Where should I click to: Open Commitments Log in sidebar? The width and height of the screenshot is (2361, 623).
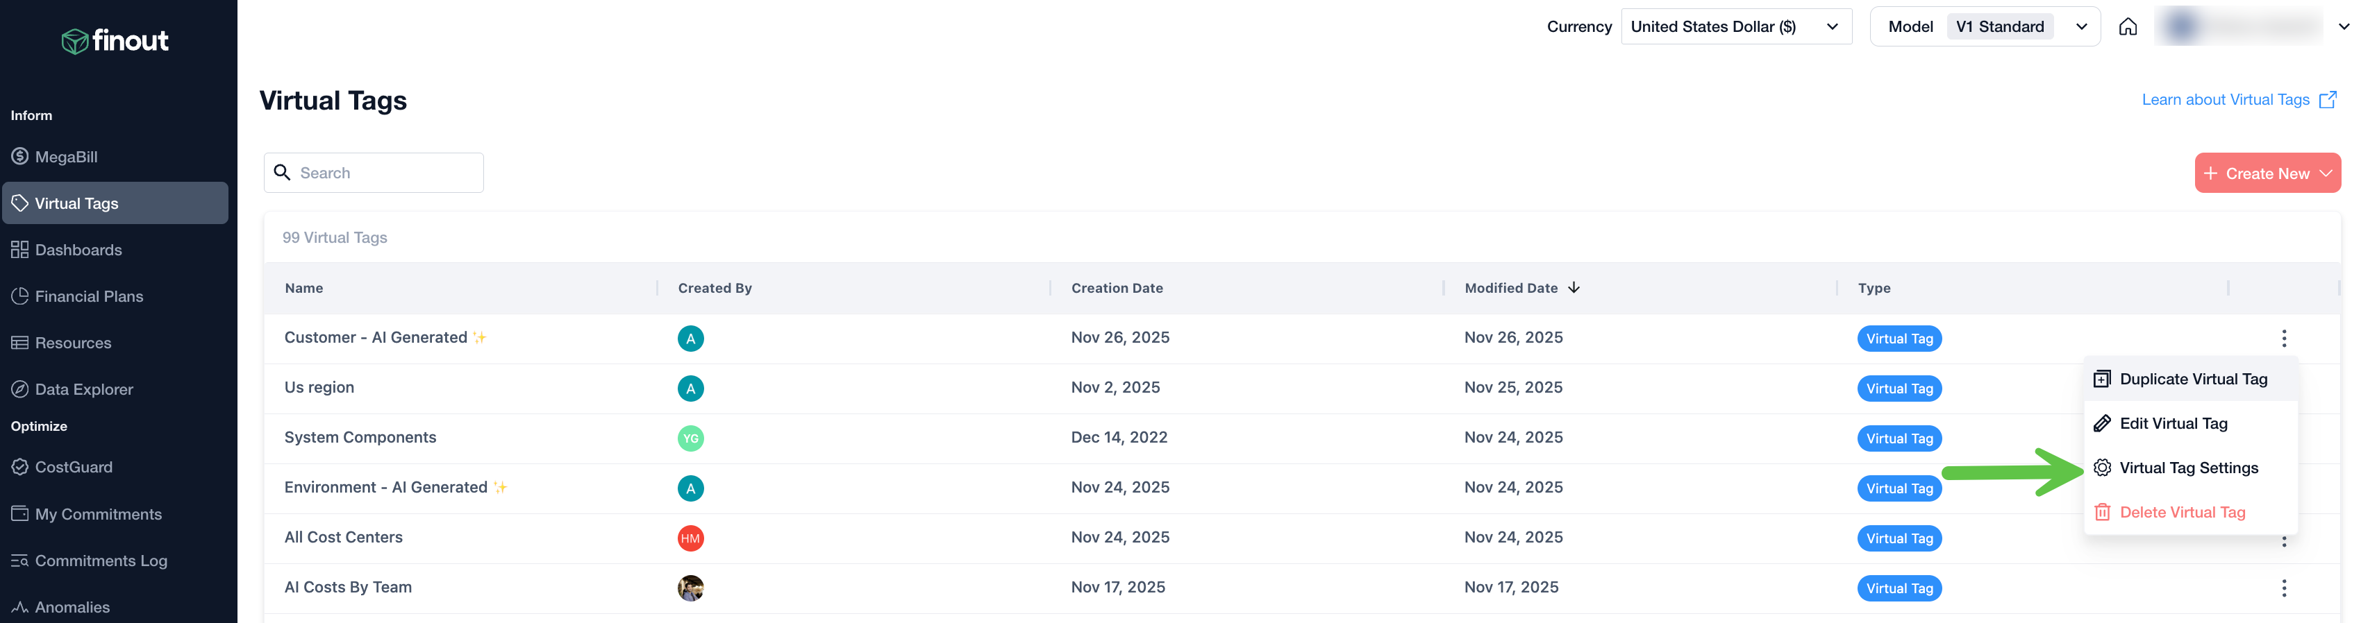pyautogui.click(x=101, y=561)
